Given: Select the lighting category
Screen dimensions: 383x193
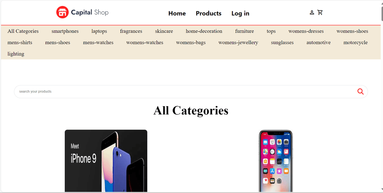Looking at the screenshot, I should point(16,54).
